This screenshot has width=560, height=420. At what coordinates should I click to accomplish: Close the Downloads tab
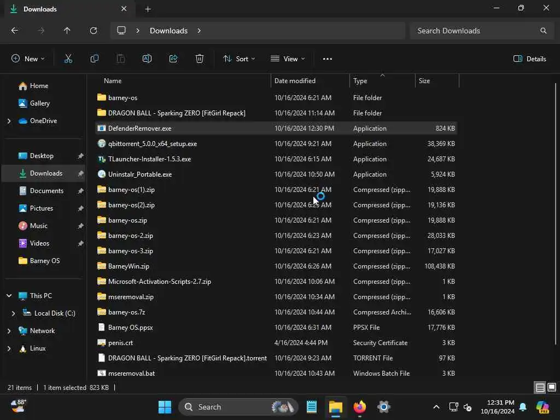(x=124, y=9)
